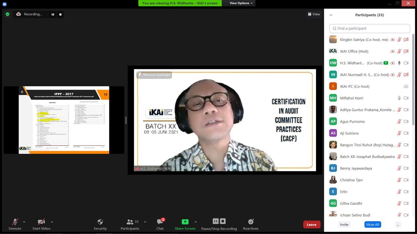Click the divider handle between shared screen and video
This screenshot has width=417, height=234.
[126, 120]
